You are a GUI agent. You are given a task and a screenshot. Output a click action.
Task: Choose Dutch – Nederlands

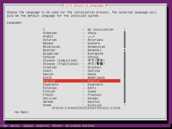pyautogui.click(x=82, y=78)
